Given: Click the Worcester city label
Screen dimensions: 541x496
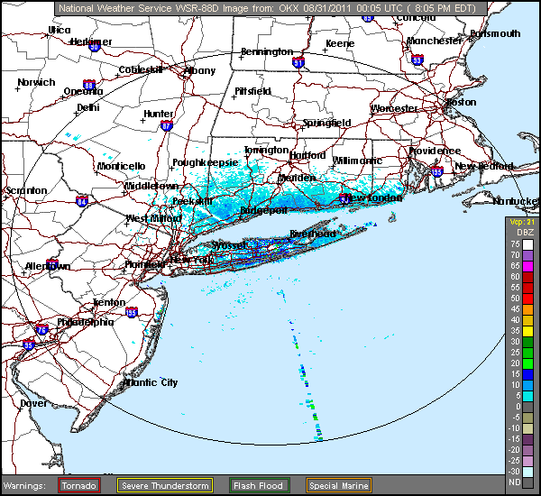Looking at the screenshot, I should (394, 108).
